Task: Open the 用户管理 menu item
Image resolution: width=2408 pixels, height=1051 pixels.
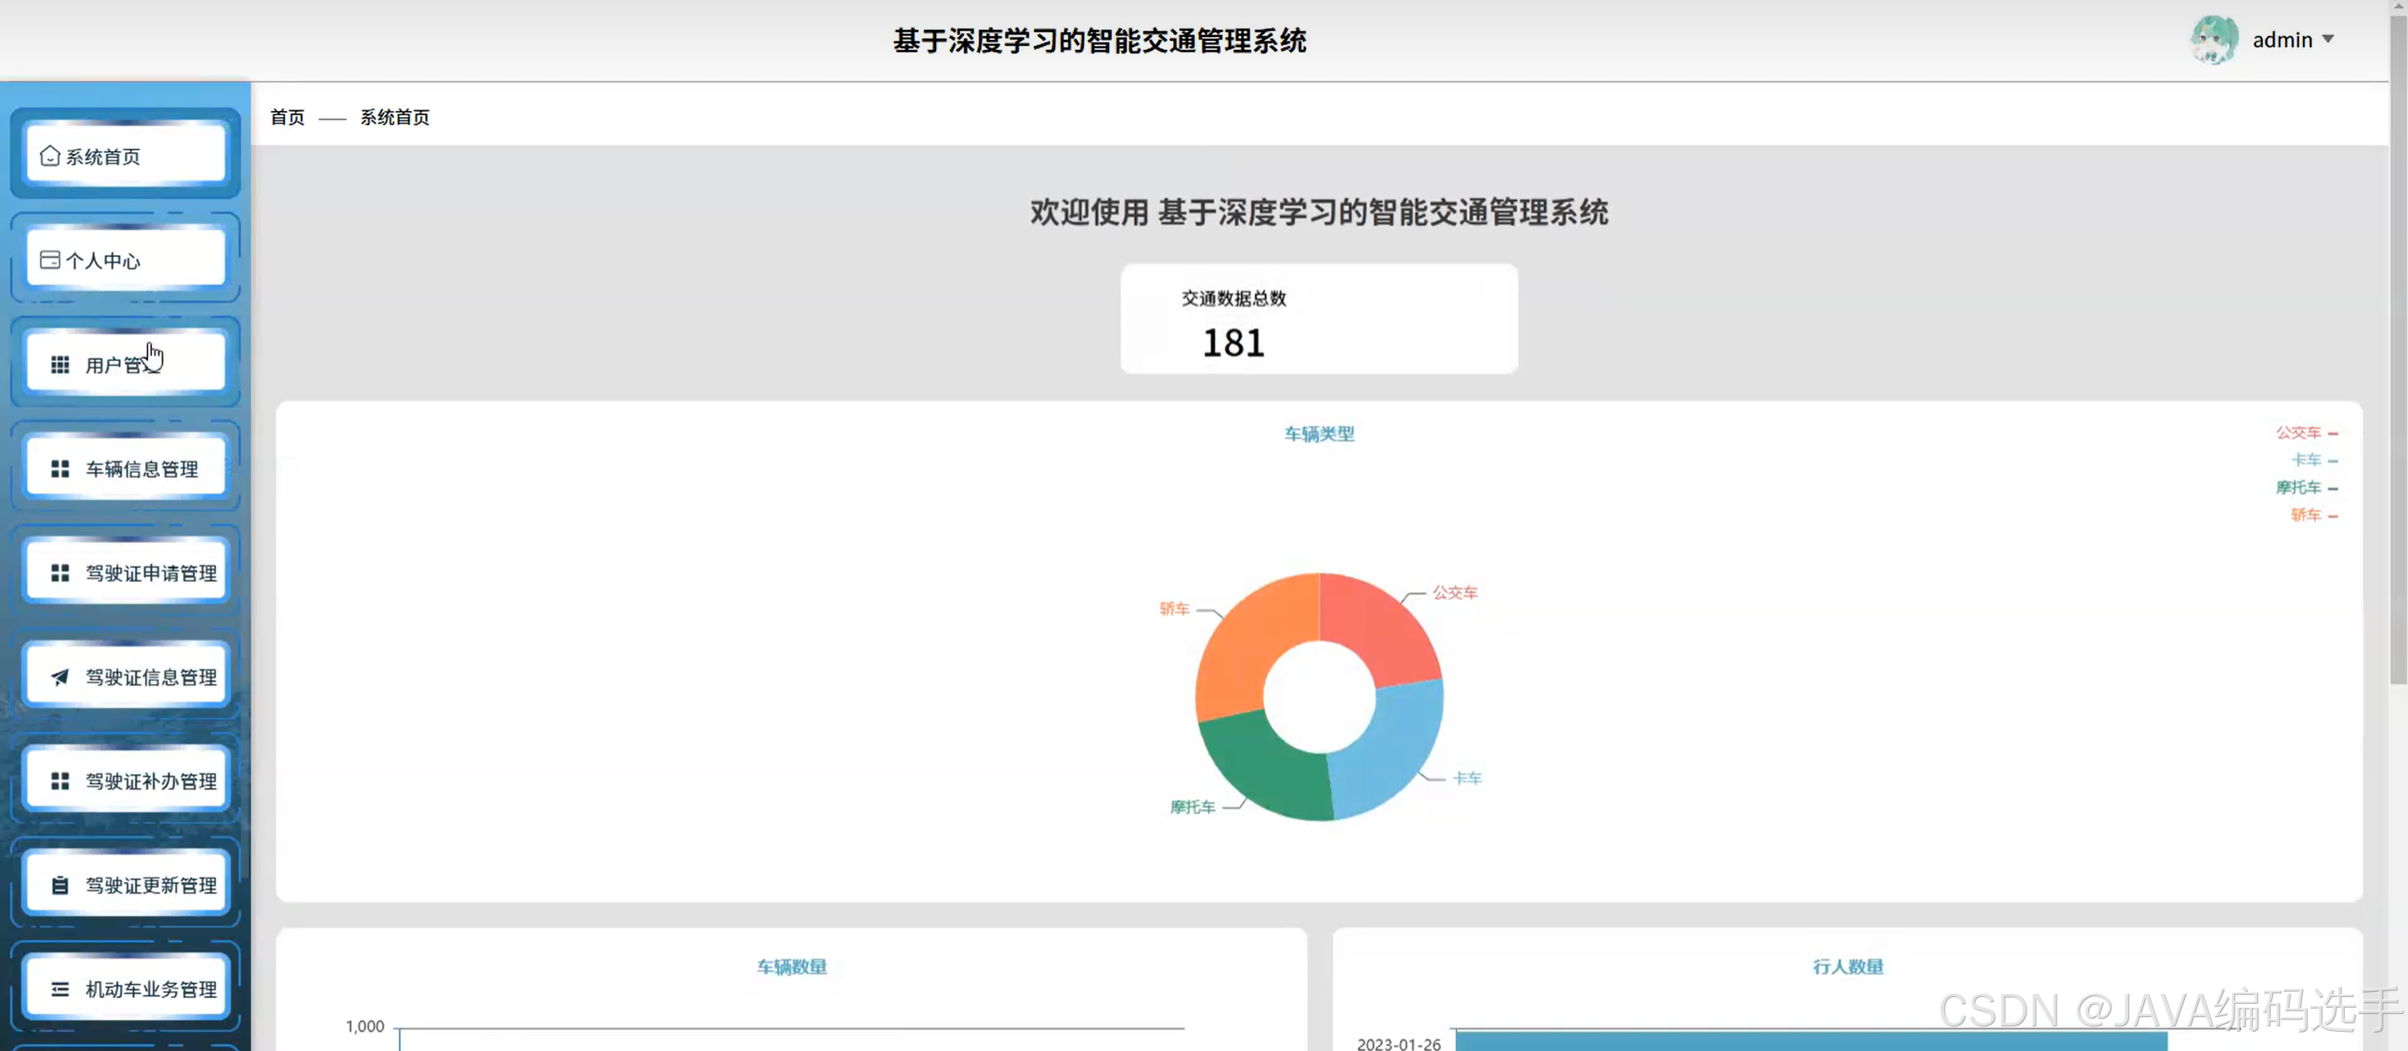Action: 125,363
